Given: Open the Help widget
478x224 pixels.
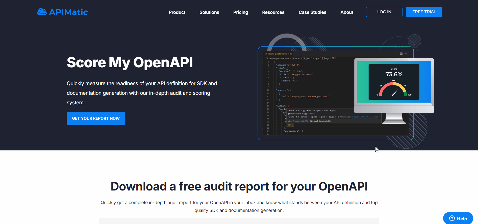Looking at the screenshot, I should (x=458, y=218).
